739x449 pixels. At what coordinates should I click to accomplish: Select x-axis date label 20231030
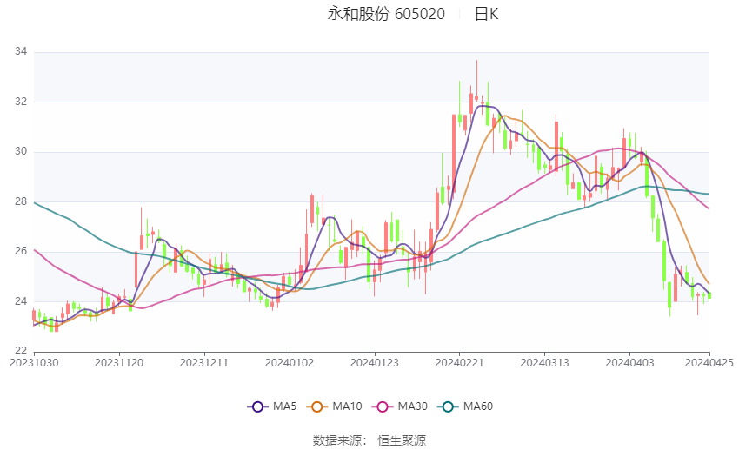35,363
